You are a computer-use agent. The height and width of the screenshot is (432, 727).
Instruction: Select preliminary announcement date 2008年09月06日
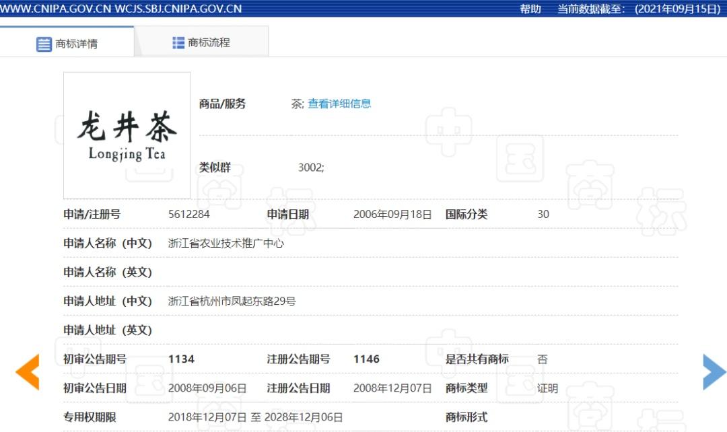[207, 388]
